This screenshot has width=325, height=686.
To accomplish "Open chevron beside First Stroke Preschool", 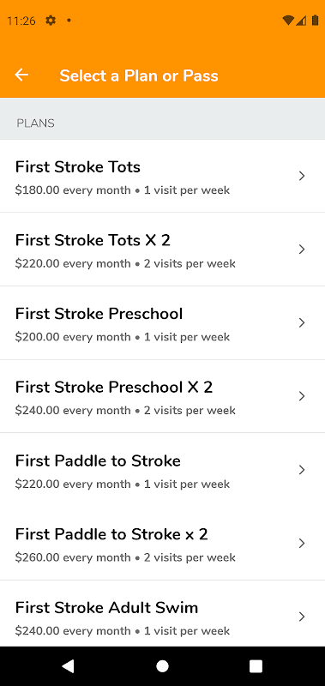I will click(301, 323).
